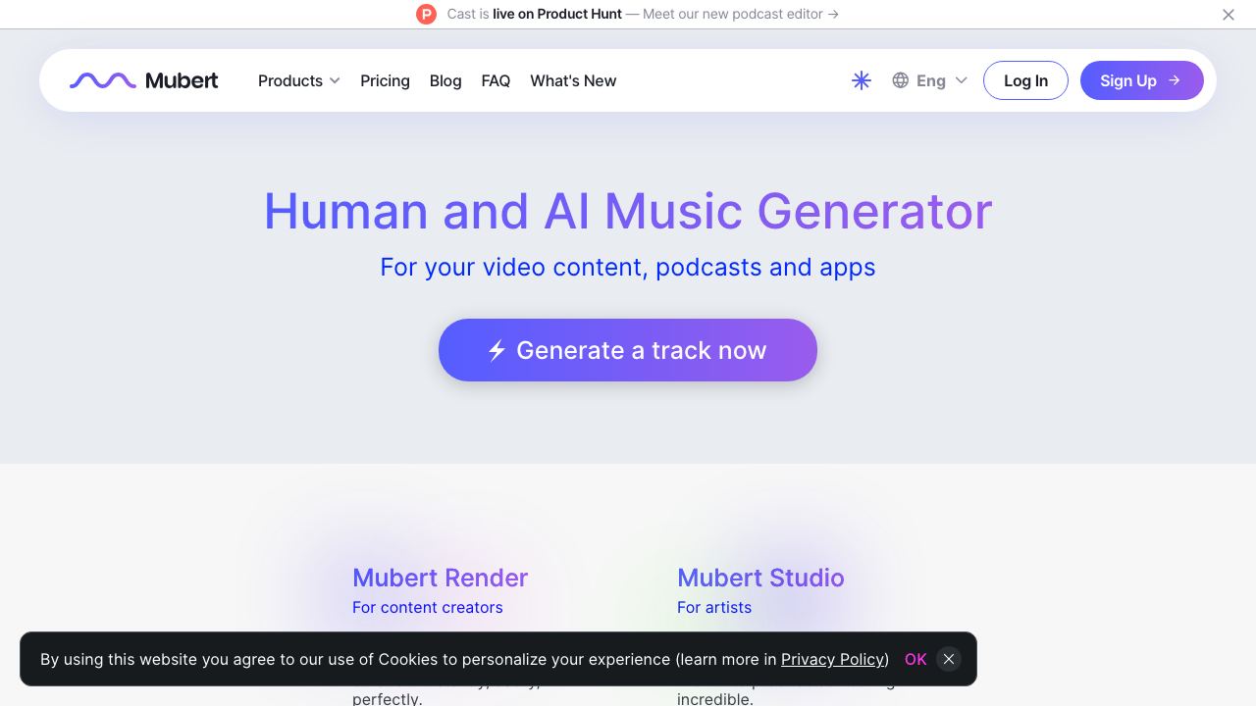1256x706 pixels.
Task: Open the Pricing page
Action: [385, 80]
